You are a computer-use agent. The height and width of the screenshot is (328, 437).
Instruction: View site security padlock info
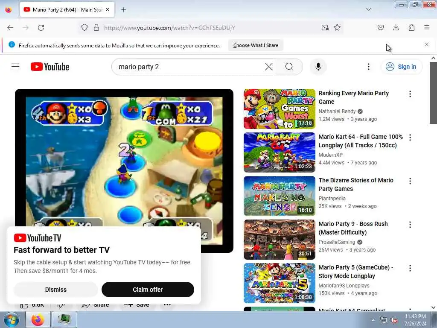click(x=96, y=28)
